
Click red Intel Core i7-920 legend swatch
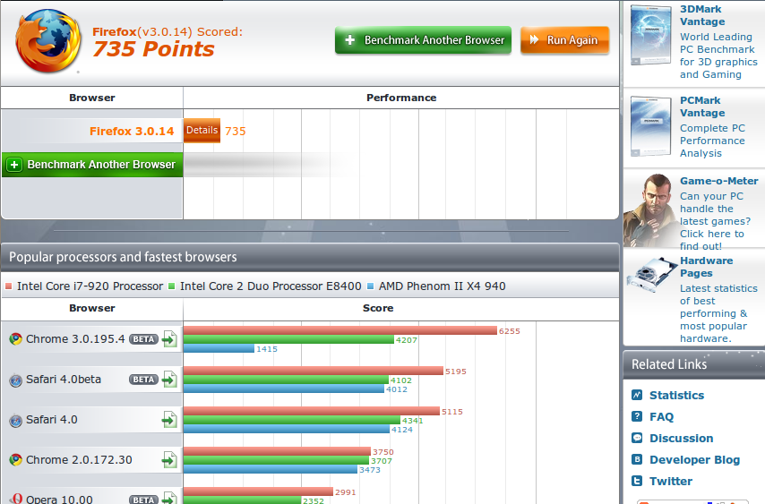(8, 286)
